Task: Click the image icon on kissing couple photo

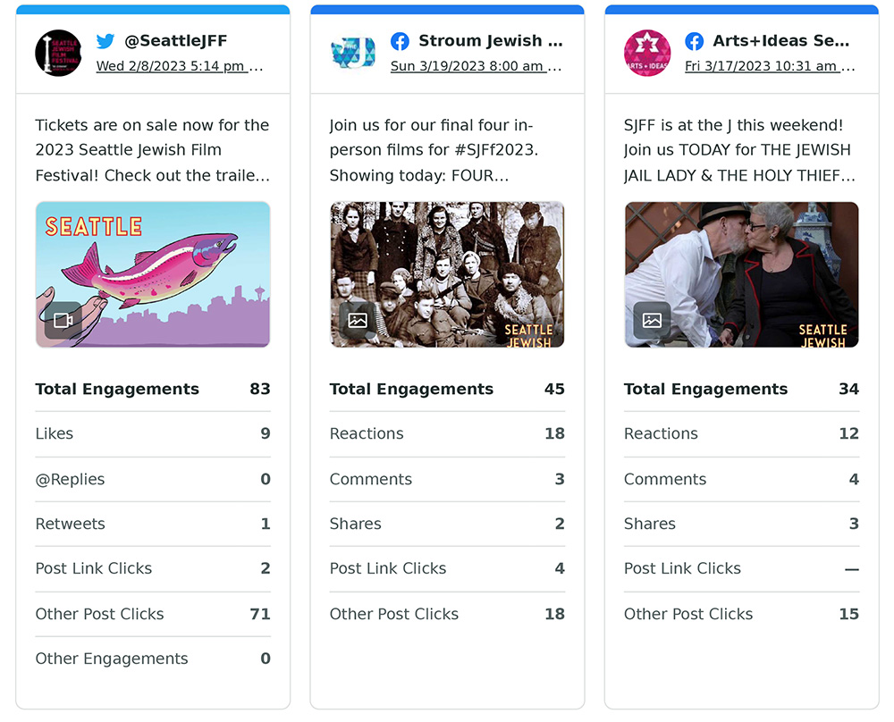Action: (652, 320)
